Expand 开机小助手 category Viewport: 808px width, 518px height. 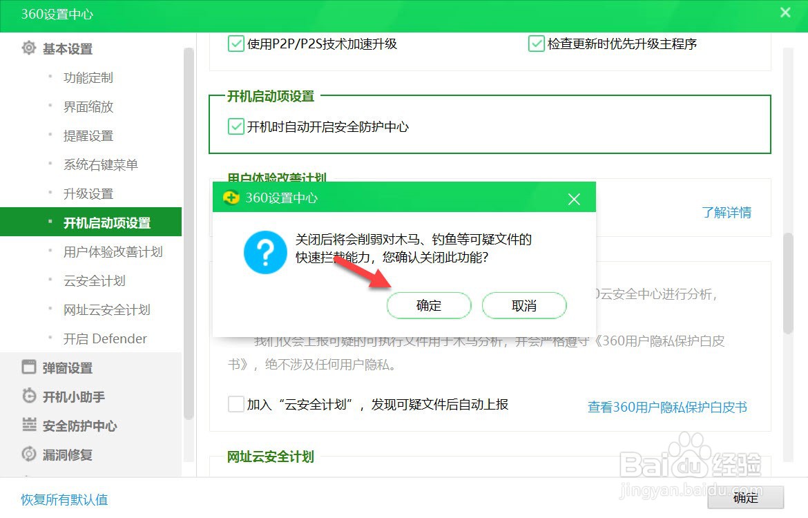[x=74, y=397]
